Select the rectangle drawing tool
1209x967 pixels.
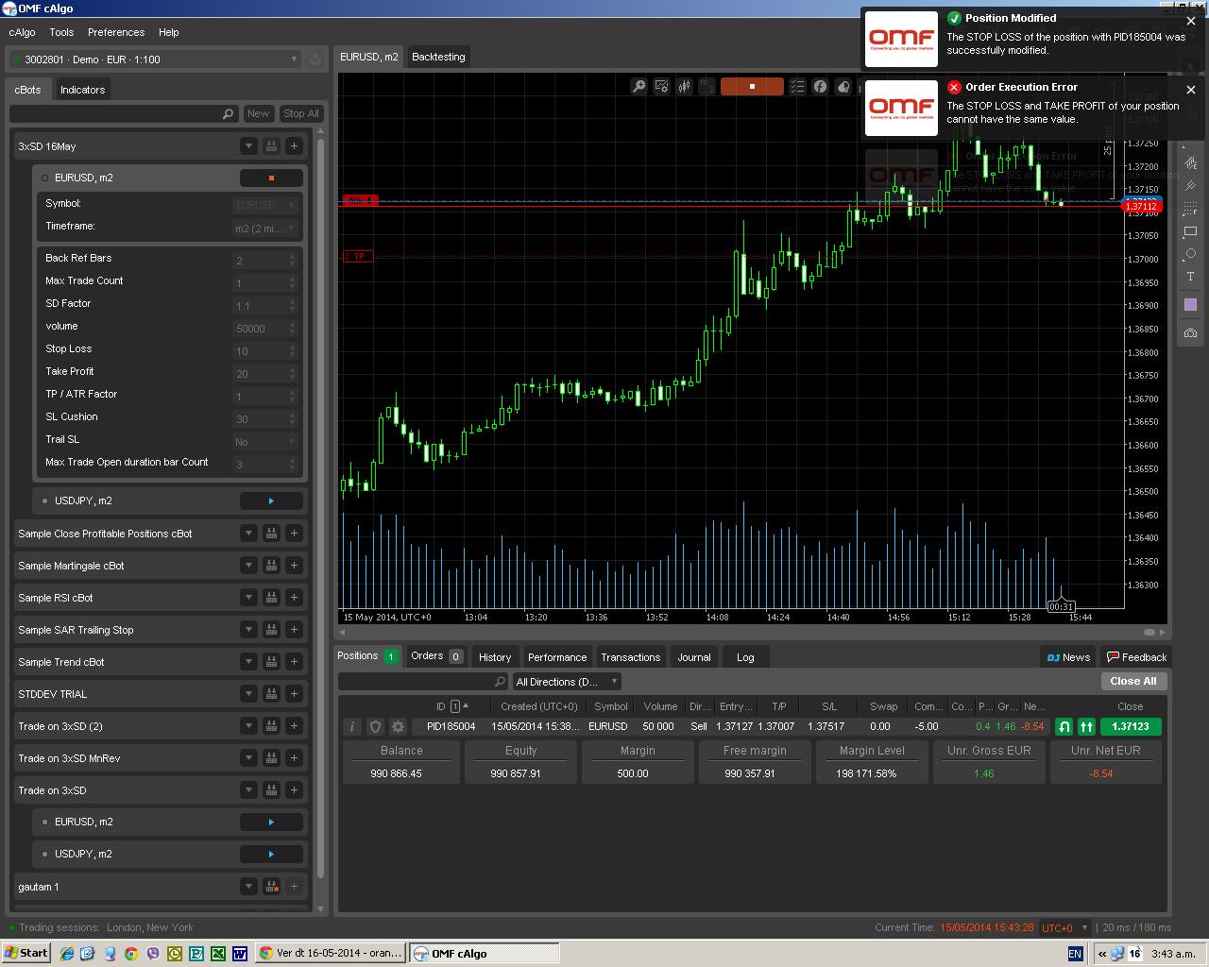[x=1190, y=231]
